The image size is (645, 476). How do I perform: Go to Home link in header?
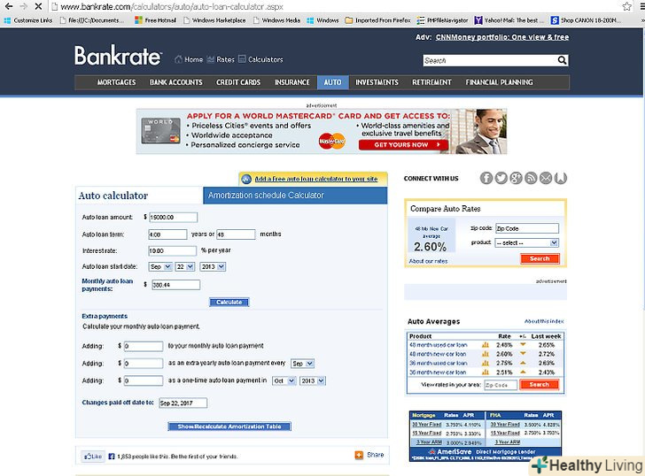(x=189, y=59)
